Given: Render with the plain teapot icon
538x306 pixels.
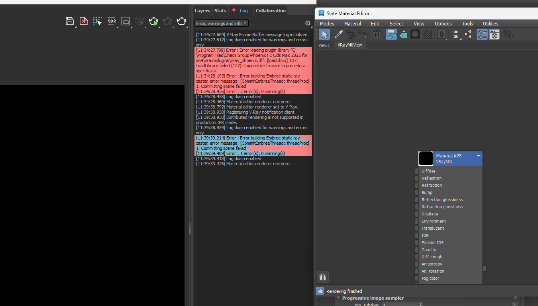Looking at the screenshot, I should [x=181, y=21].
